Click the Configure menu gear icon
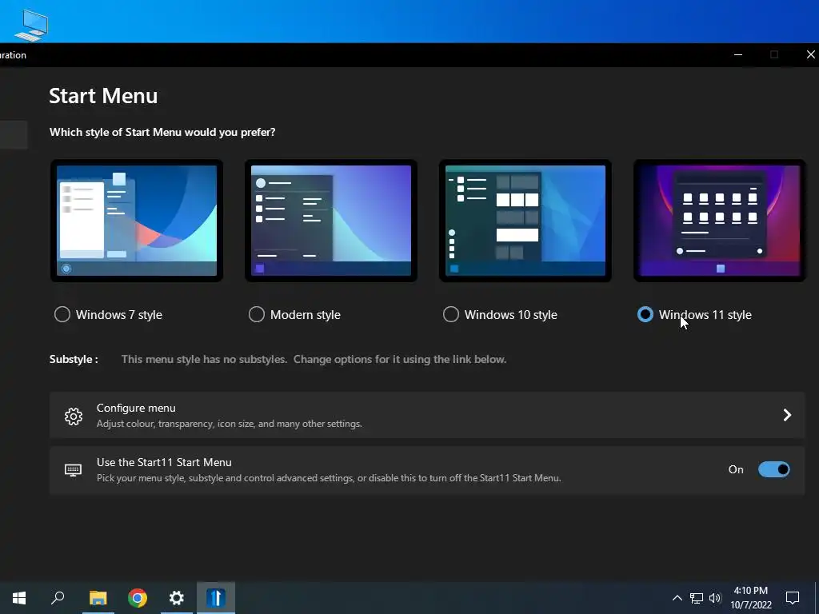This screenshot has height=614, width=819. [x=74, y=416]
